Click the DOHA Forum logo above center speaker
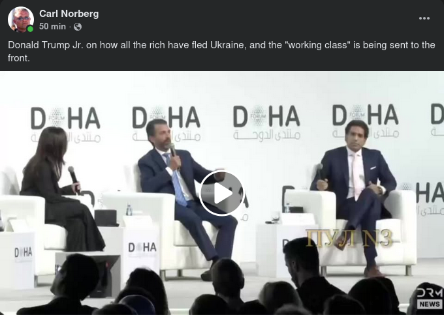Image resolution: width=444 pixels, height=315 pixels. (166, 123)
